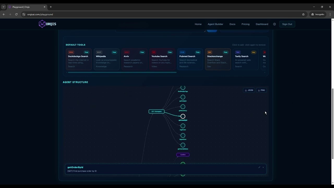This screenshot has width=334, height=188.
Task: Click the default tools horizontal scrollbar
Action: [122, 72]
